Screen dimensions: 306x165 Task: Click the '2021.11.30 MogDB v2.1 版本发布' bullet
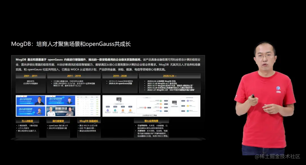[x=162, y=83]
